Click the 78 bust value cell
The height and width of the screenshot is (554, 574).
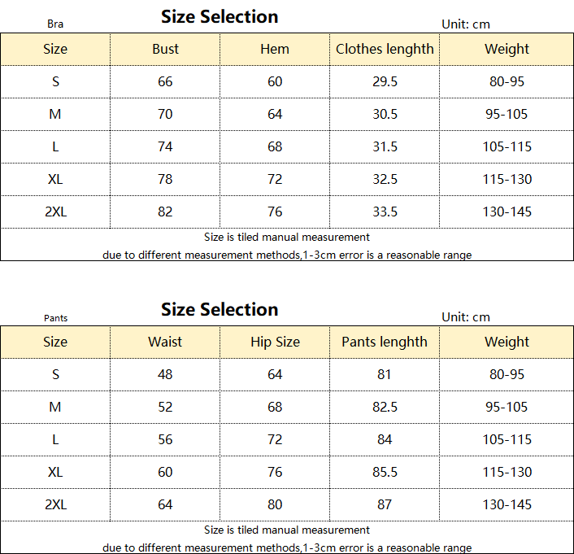pyautogui.click(x=165, y=179)
